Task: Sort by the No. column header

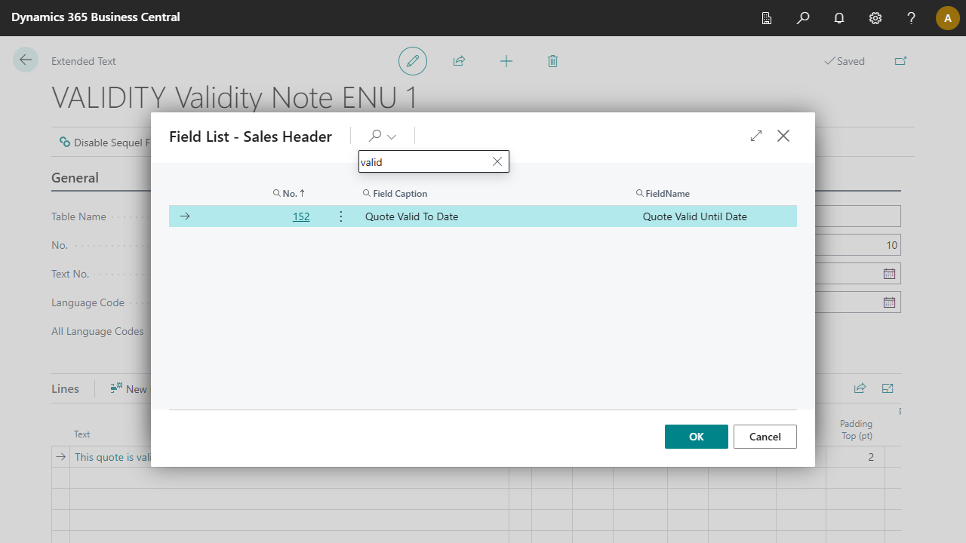Action: click(x=290, y=194)
